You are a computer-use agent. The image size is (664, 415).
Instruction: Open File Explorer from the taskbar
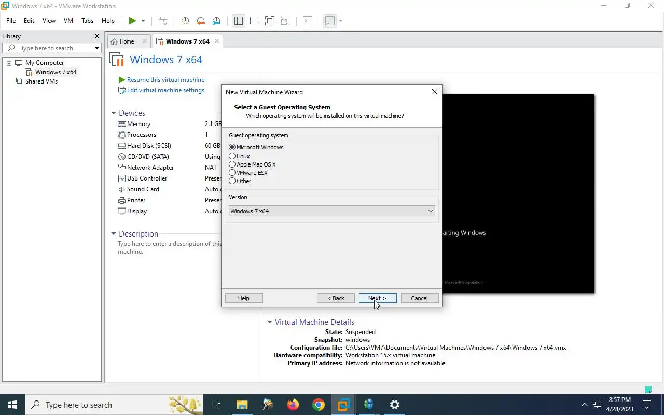pyautogui.click(x=242, y=405)
